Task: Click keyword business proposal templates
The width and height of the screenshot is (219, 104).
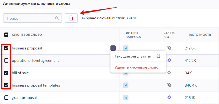Action: 36,85
